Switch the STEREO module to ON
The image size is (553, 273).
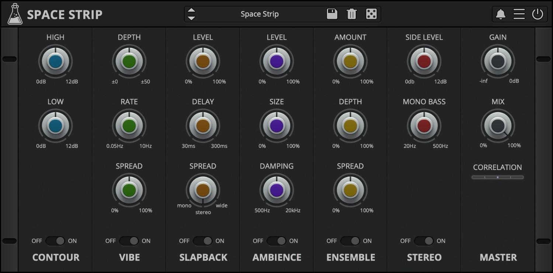click(424, 241)
